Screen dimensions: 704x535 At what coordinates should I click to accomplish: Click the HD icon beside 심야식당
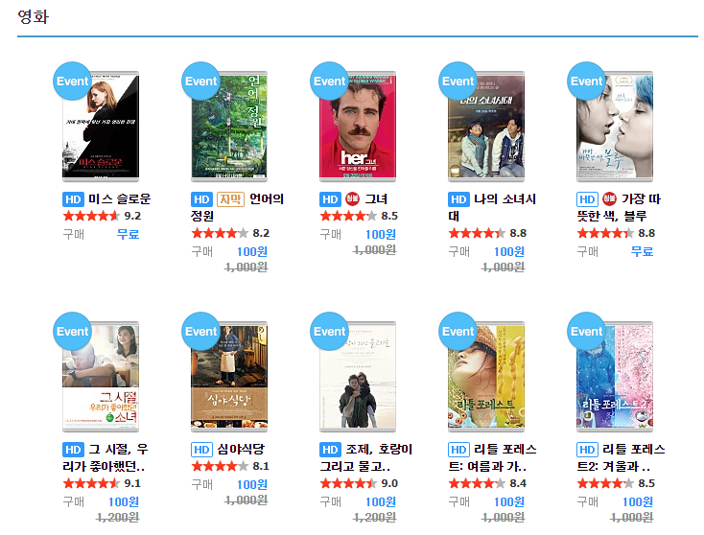pos(201,450)
